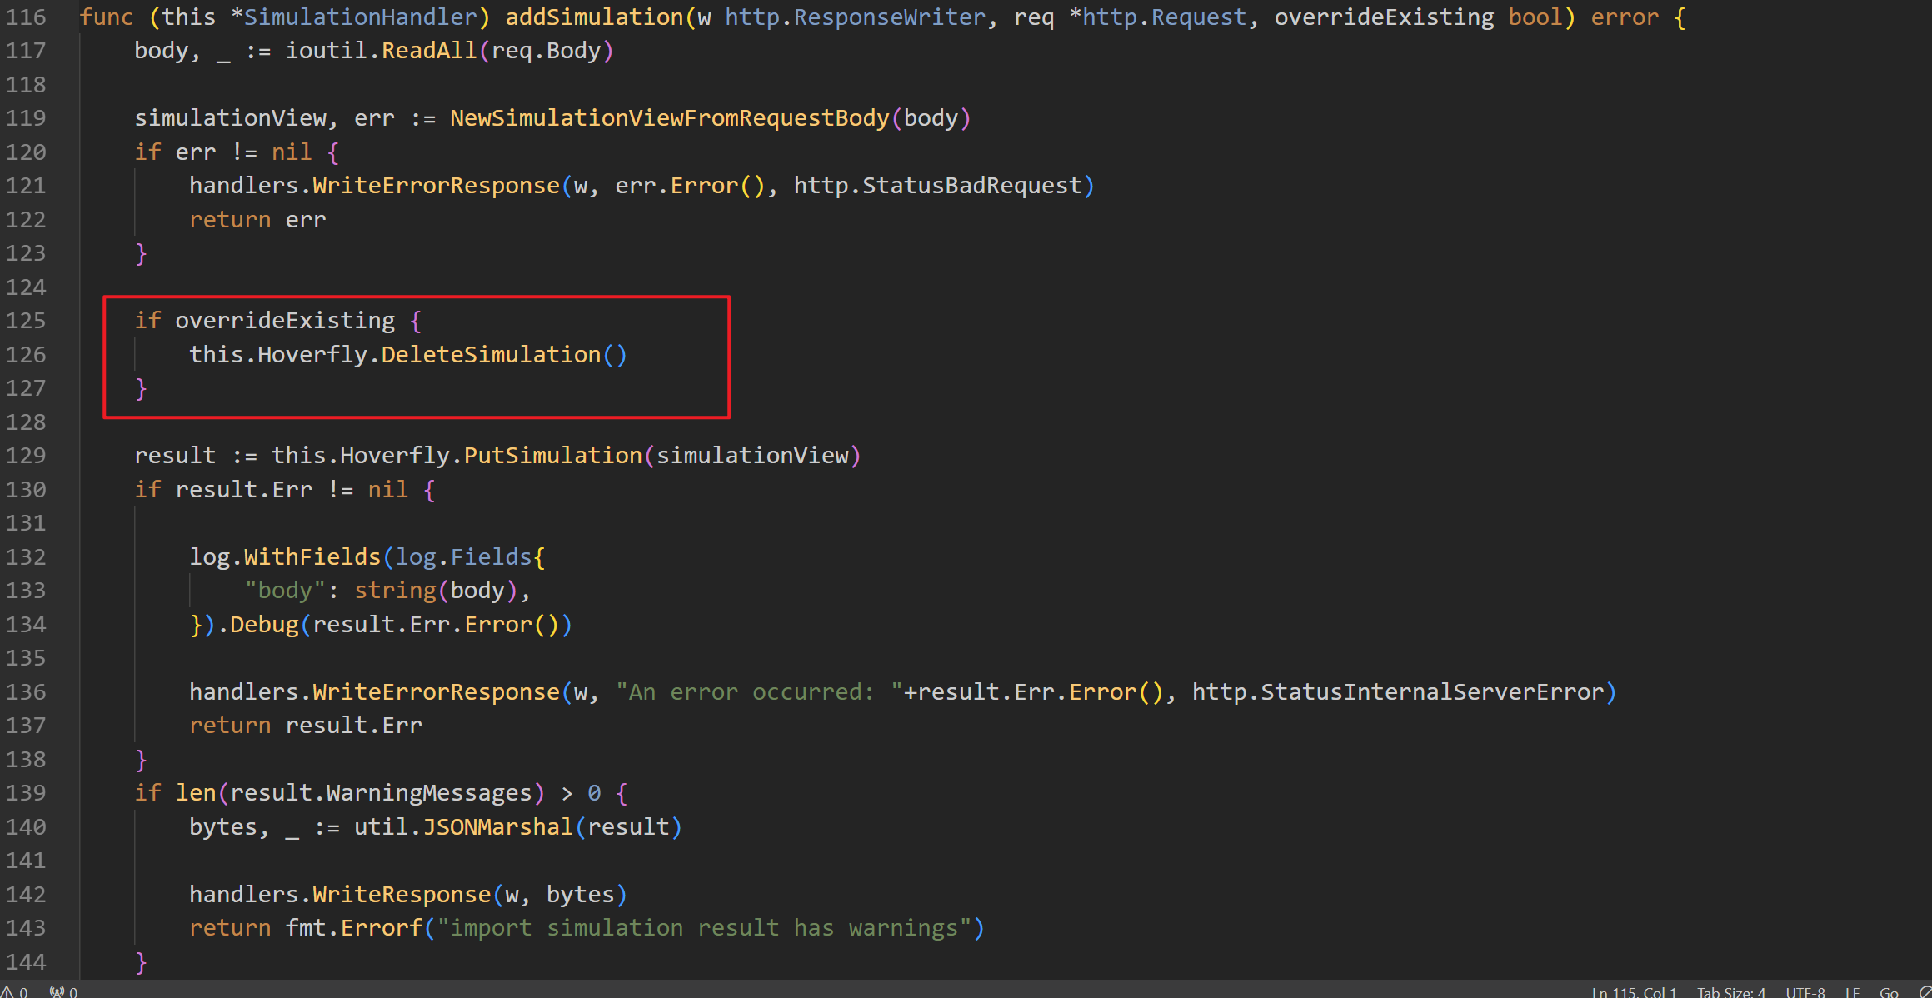This screenshot has height=998, width=1932.
Task: Click NewSimulationViewFromRequestBody function call
Action: pos(670,118)
